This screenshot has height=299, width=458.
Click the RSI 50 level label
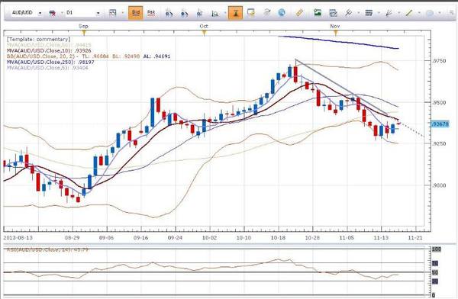coord(435,272)
